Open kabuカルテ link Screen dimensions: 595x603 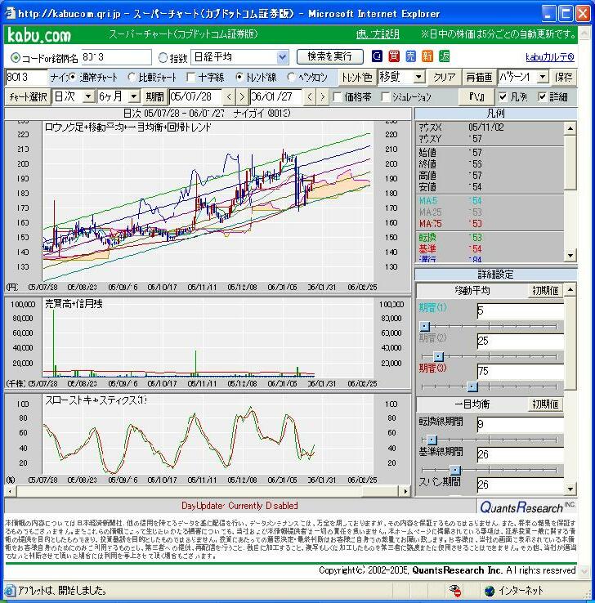tap(549, 57)
